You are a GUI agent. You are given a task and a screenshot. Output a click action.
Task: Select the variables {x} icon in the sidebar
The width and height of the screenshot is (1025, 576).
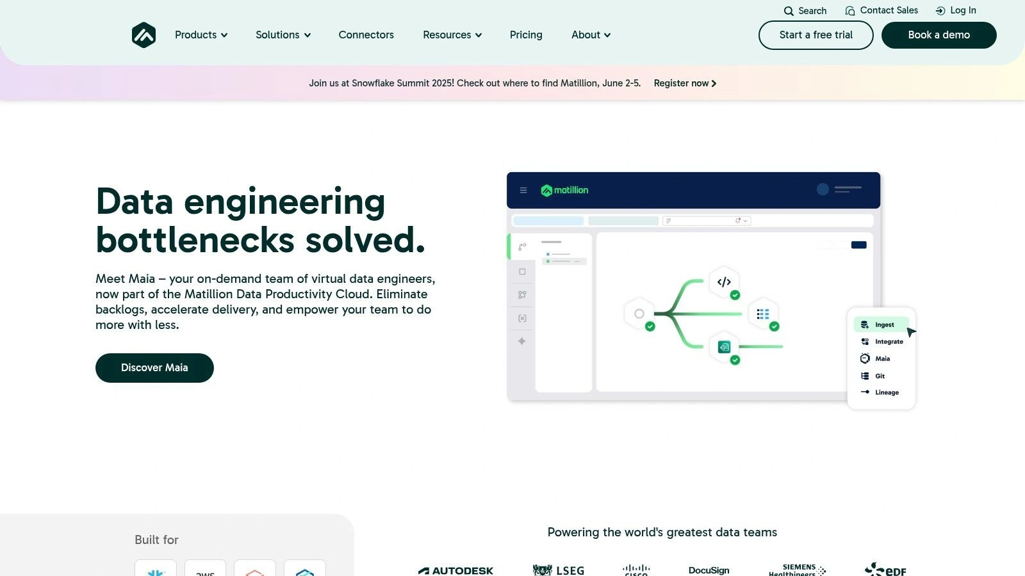click(522, 318)
